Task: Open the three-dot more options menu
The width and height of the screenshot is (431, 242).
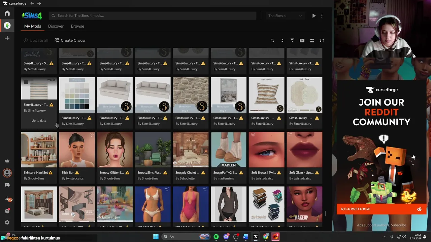Action: [322, 16]
